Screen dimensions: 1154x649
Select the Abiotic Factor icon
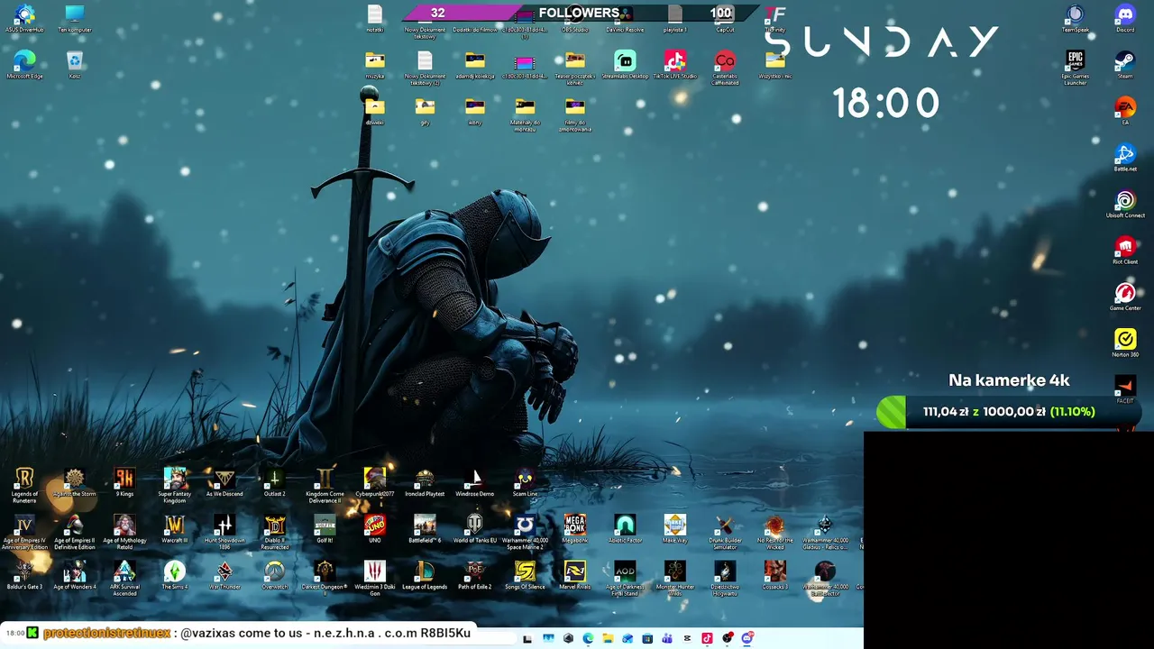[625, 529]
